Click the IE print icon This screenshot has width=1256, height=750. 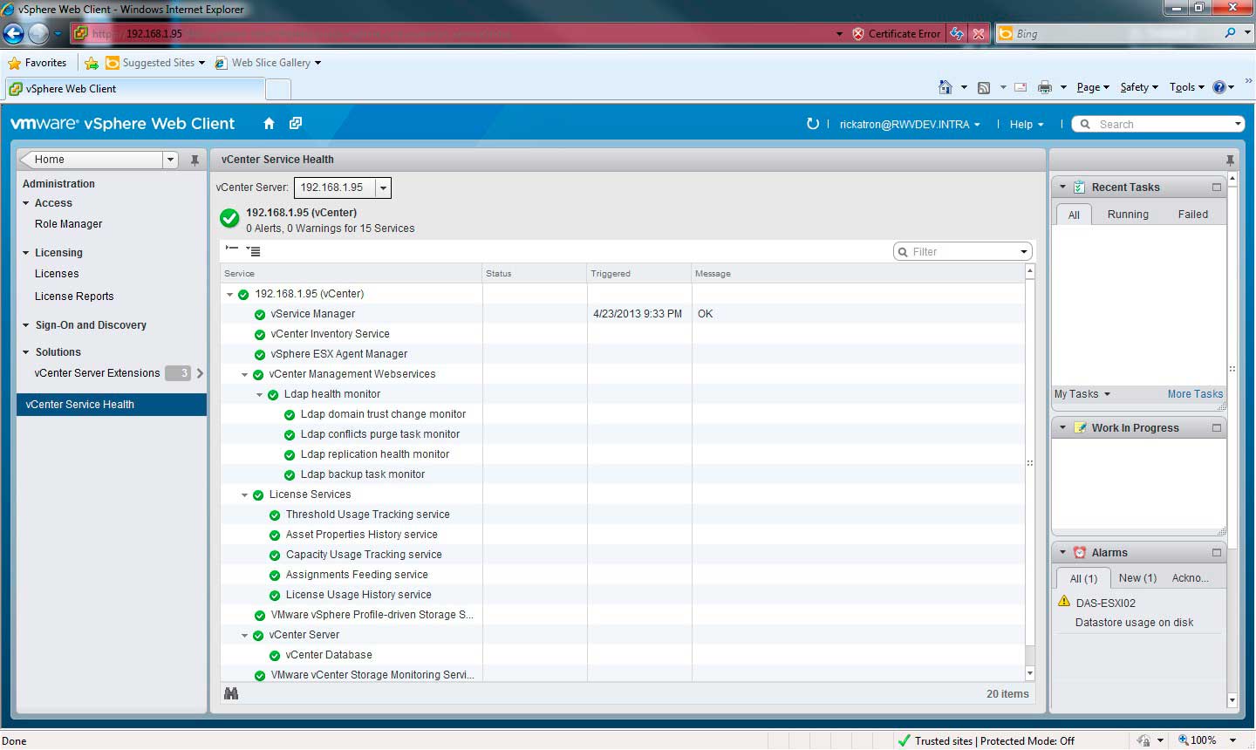click(x=1044, y=87)
